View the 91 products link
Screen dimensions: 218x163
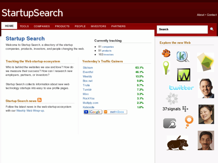(x=107, y=51)
